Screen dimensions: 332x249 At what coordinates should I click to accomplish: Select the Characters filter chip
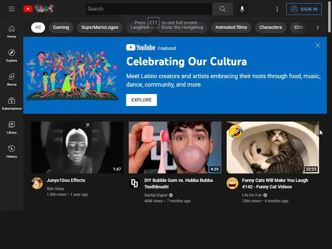pyautogui.click(x=271, y=27)
